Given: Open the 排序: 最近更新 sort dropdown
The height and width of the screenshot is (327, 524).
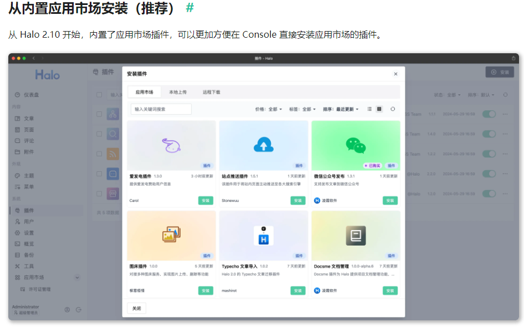Looking at the screenshot, I should click(341, 109).
